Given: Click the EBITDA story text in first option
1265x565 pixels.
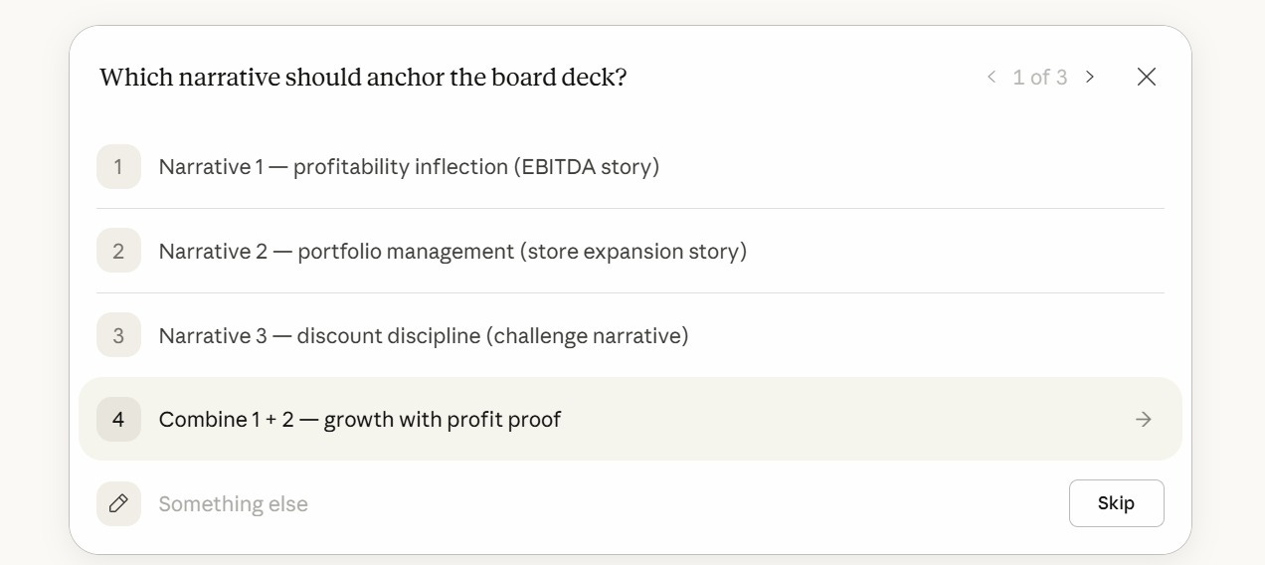Looking at the screenshot, I should pos(587,167).
